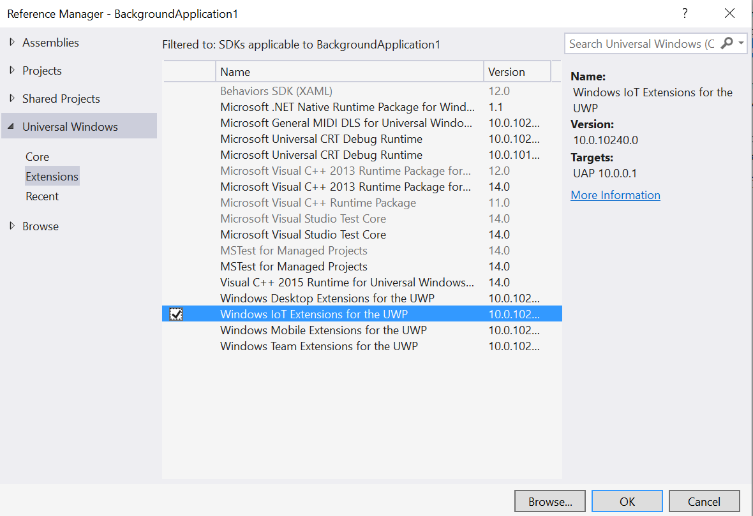
Task: Select Microsoft Visual C++ Runtime Package row
Action: [x=362, y=203]
